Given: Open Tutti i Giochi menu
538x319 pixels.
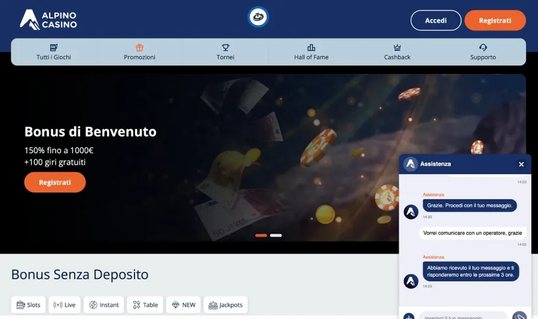Looking at the screenshot, I should [x=54, y=52].
